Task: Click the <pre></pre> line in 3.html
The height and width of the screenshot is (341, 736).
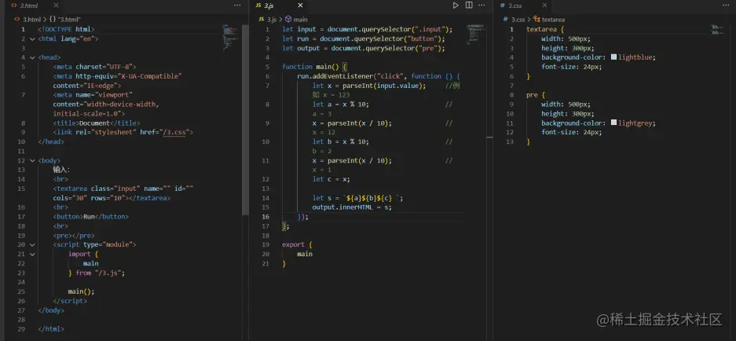Action: (74, 235)
